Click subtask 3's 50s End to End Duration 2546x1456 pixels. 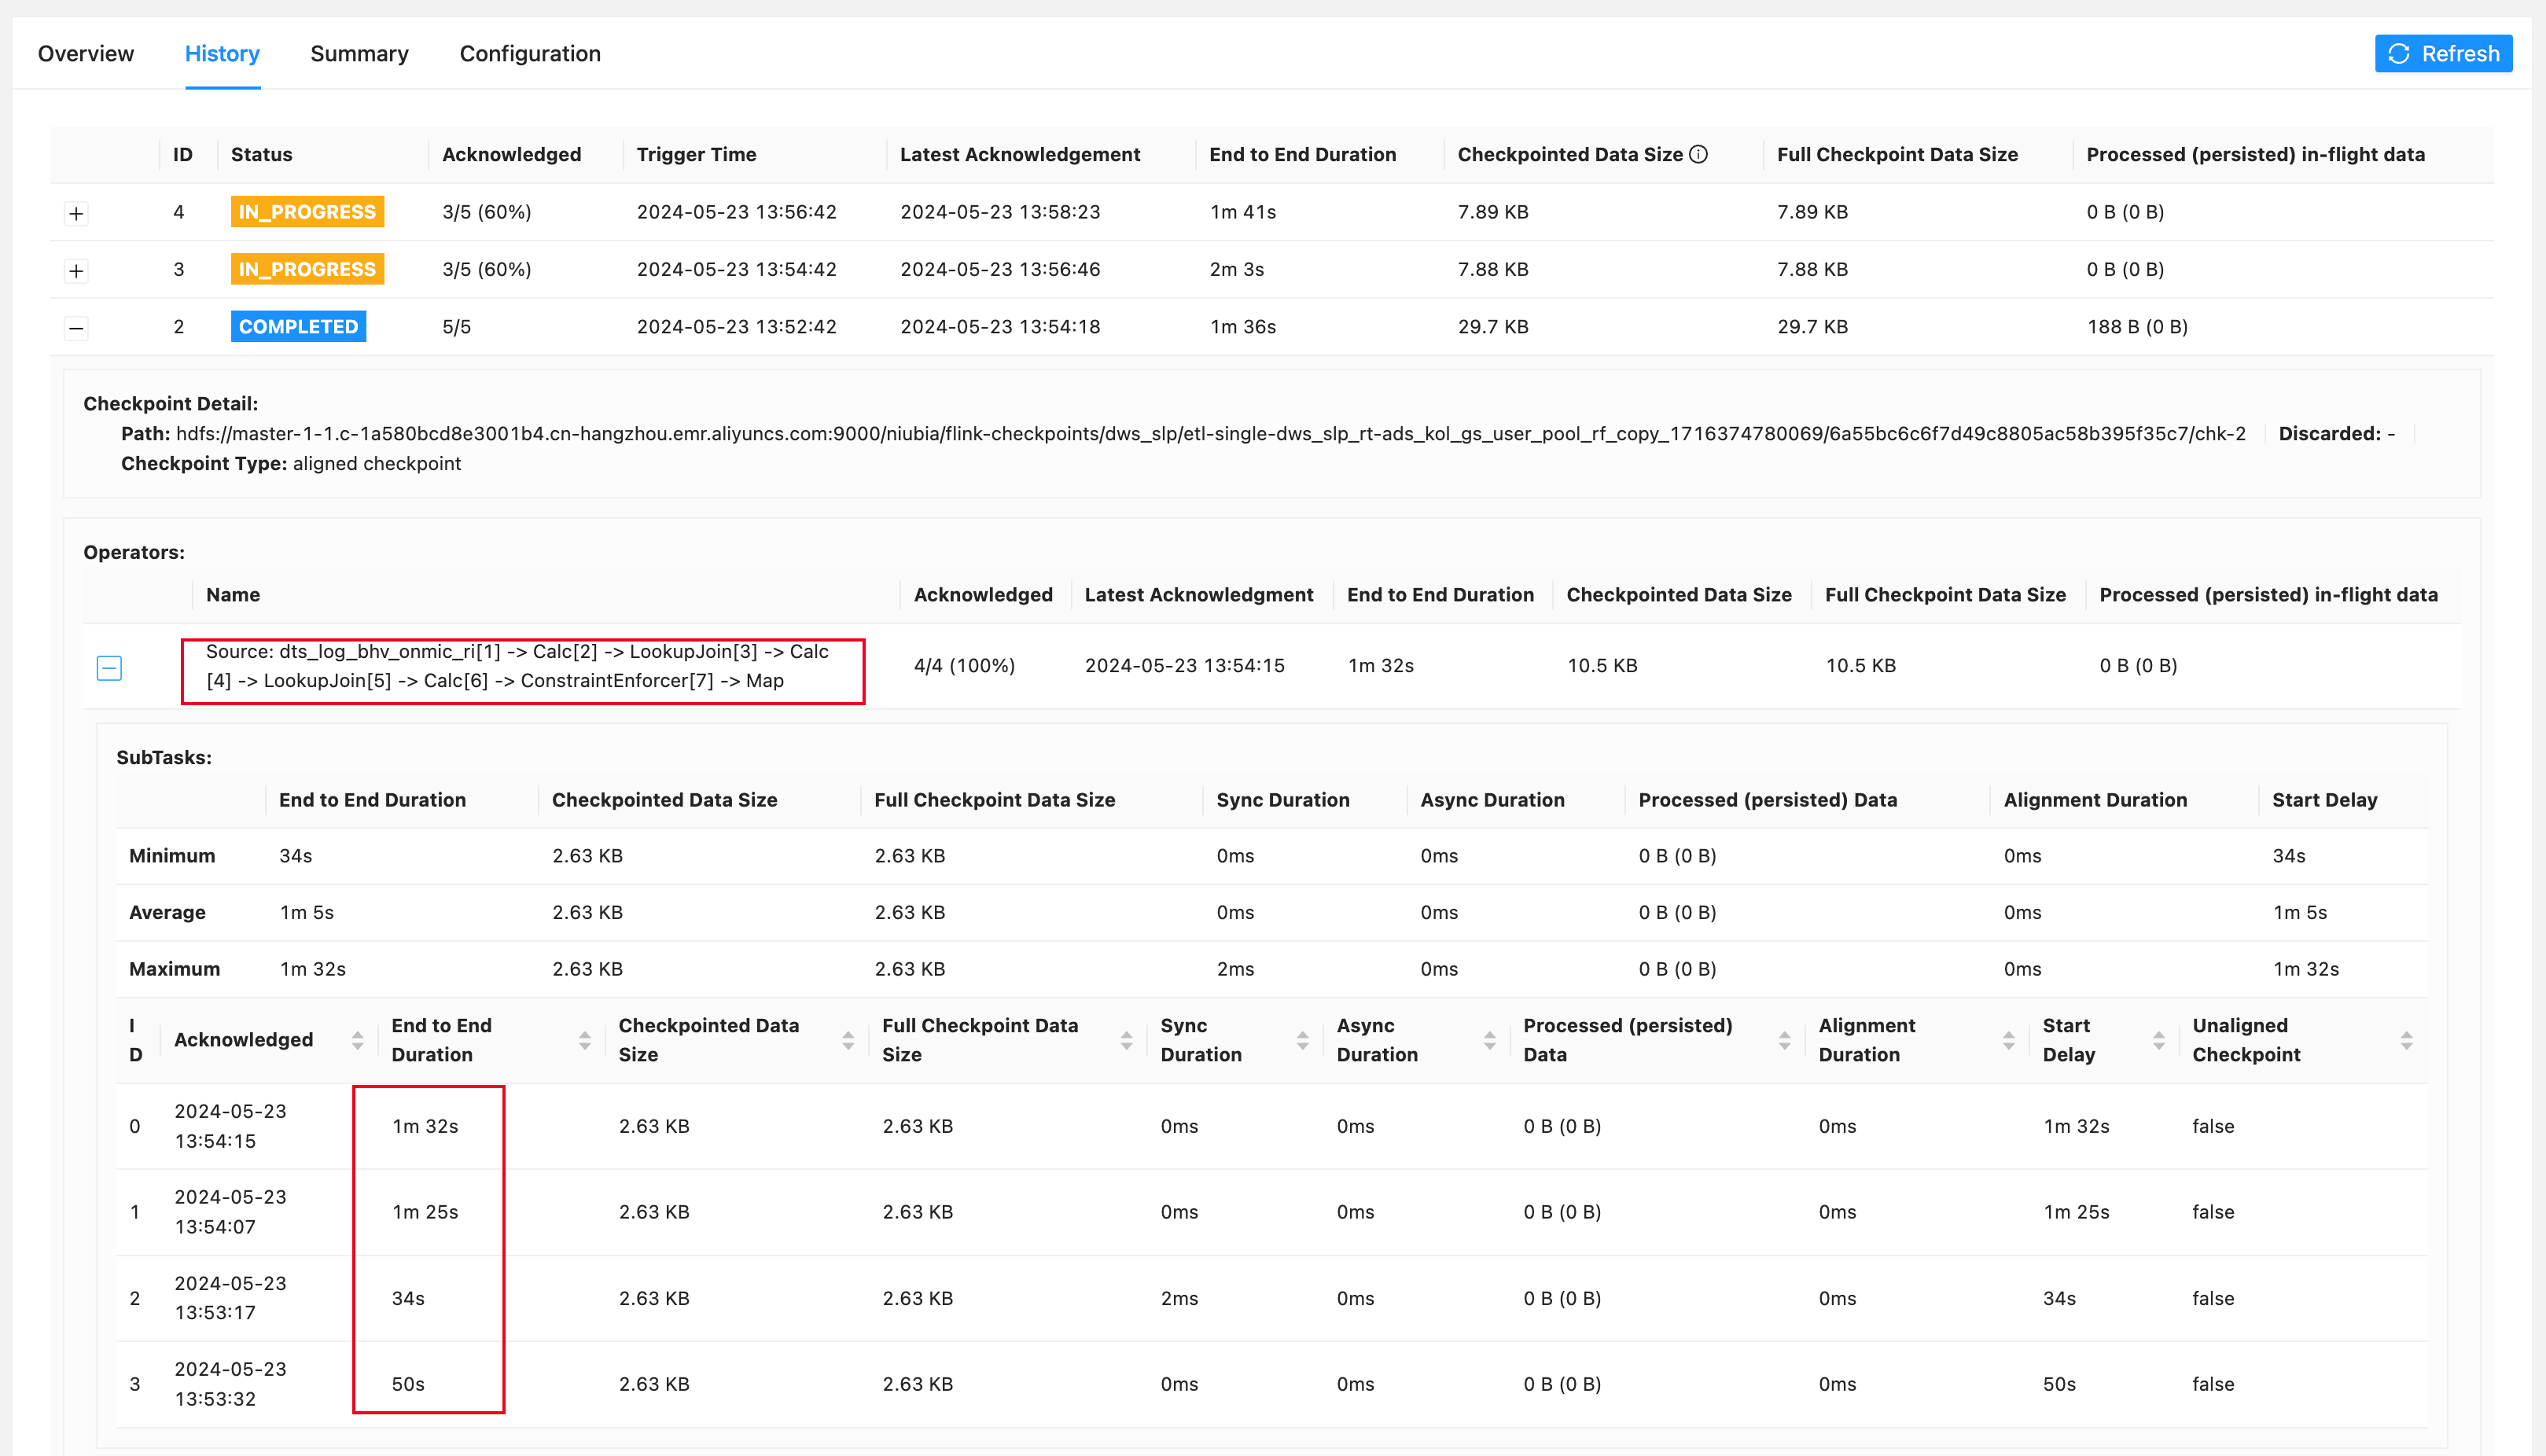click(x=408, y=1385)
